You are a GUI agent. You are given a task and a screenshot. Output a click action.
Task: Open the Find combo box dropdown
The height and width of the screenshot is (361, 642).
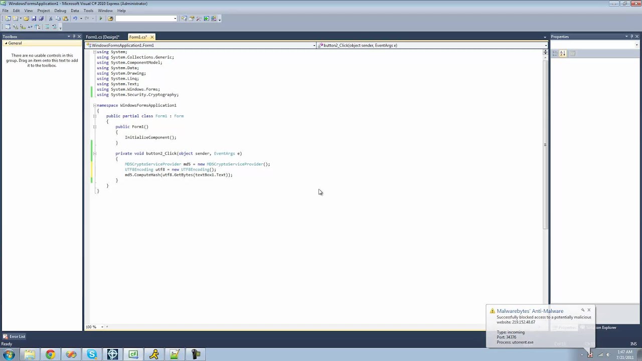tap(175, 19)
